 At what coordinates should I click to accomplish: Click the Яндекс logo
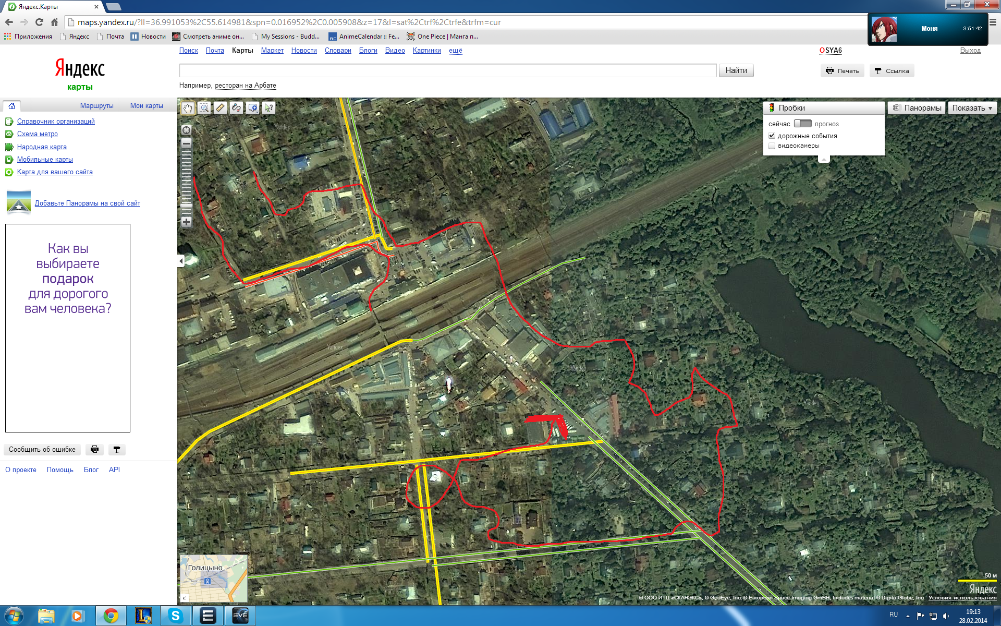click(80, 69)
